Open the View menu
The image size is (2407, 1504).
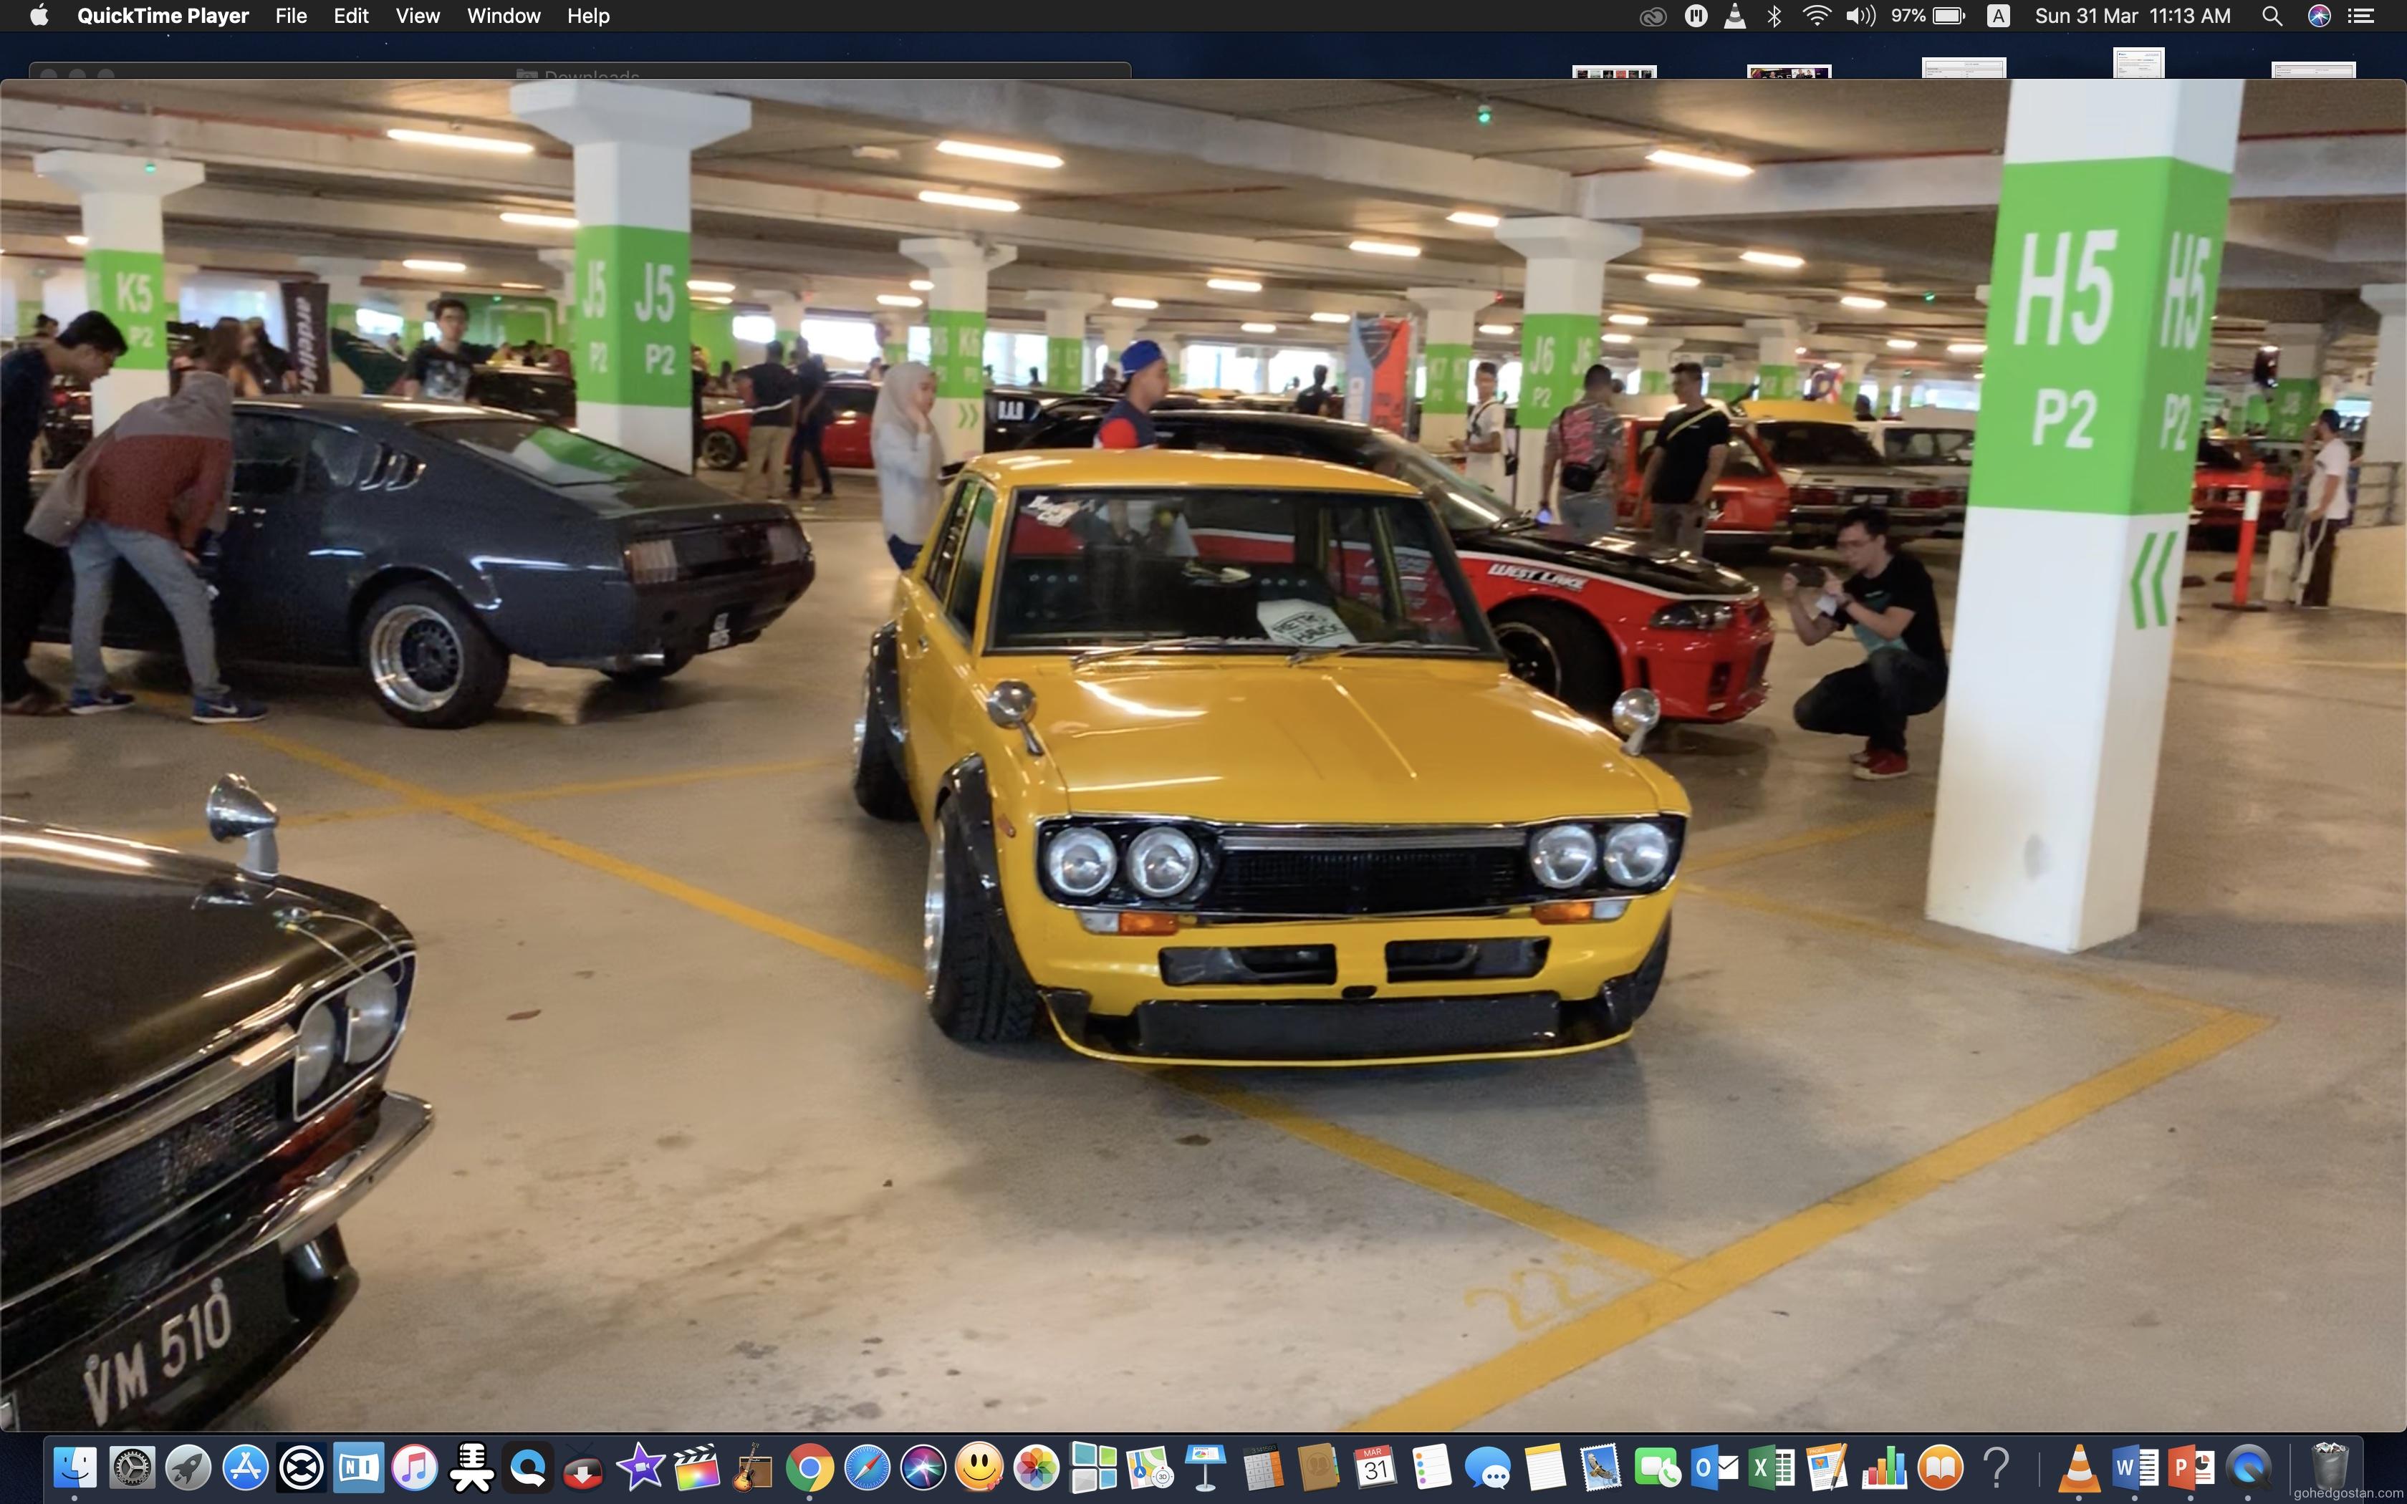pos(417,16)
